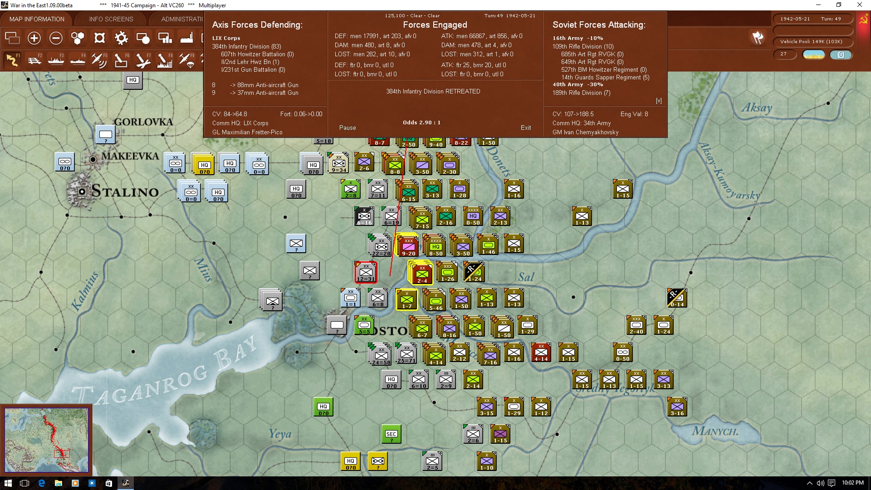The height and width of the screenshot is (490, 871).
Task: Open the MAP INFORMATION tab
Action: click(x=37, y=19)
